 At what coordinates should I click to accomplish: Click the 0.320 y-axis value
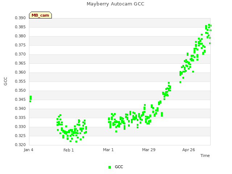pyautogui.click(x=20, y=145)
